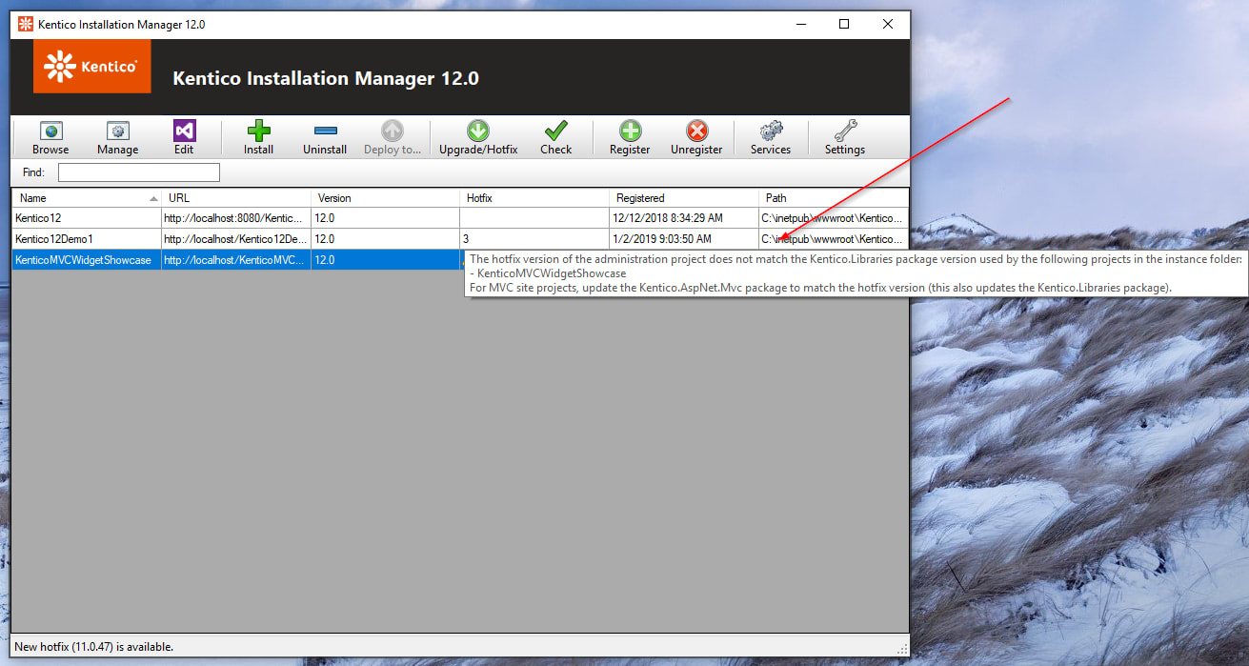Click the http://localhost/Kentico12De... URL cell

coord(236,239)
